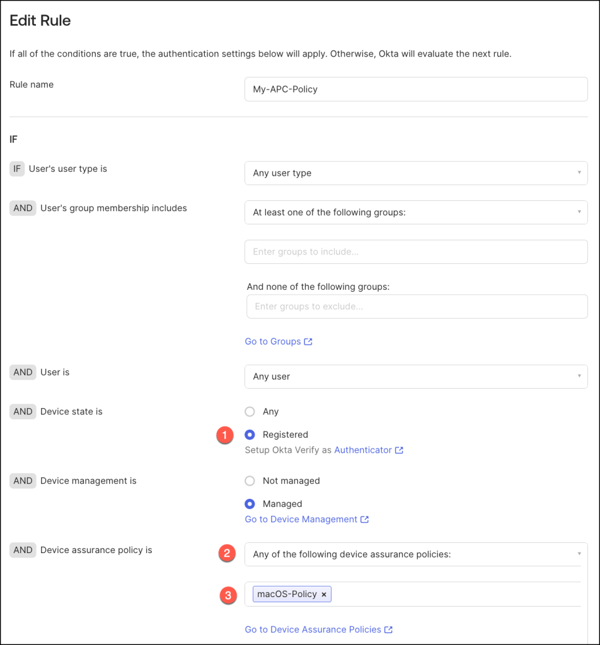Click the groups to exclude field
Viewport: 600px width, 645px height.
pos(417,307)
